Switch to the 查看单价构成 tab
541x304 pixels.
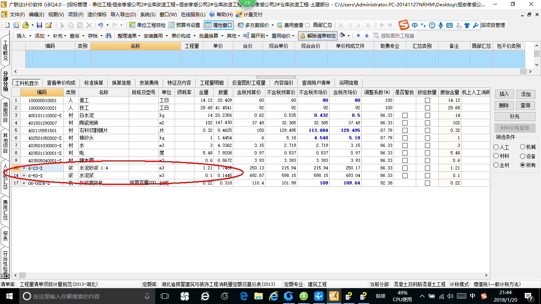pyautogui.click(x=61, y=83)
